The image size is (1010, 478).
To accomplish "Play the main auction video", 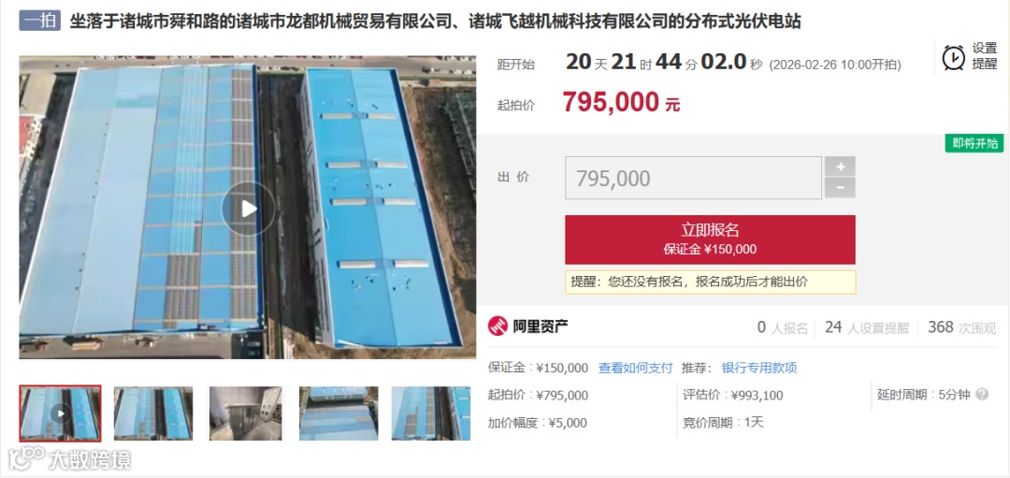I will click(249, 208).
